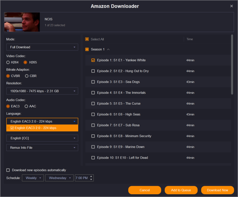This screenshot has height=197, width=238.
Task: Open the Wednesday day dropdown
Action: [x=59, y=178]
